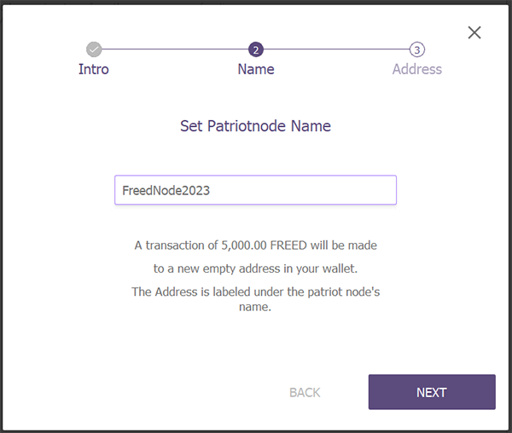Click the FreedNode2023 text in the field

tap(166, 190)
